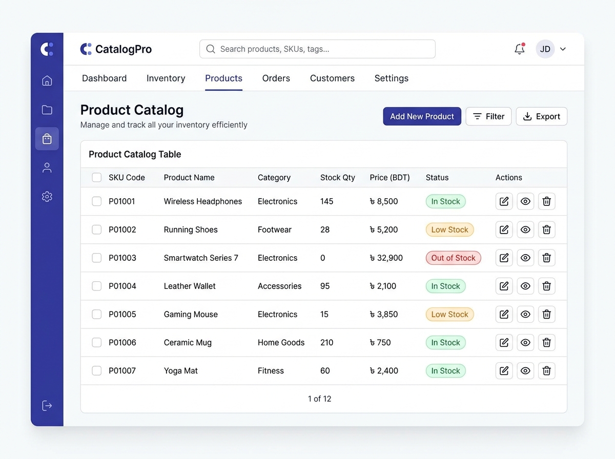Image resolution: width=615 pixels, height=459 pixels.
Task: Check the box for SKU P01007
Action: tap(96, 370)
